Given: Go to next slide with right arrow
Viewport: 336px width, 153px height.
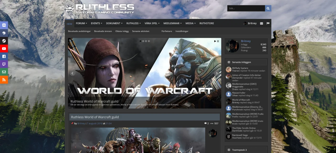Looking at the screenshot, I should tap(217, 73).
